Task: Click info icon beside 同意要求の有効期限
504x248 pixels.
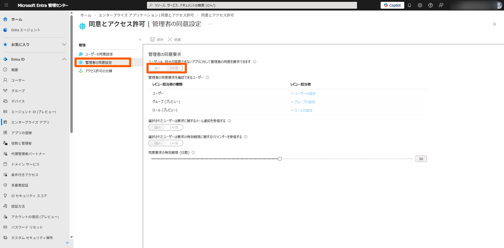Action: click(x=193, y=152)
